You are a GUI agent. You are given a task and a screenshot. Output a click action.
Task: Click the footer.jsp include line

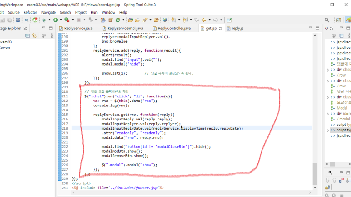pos(118,188)
